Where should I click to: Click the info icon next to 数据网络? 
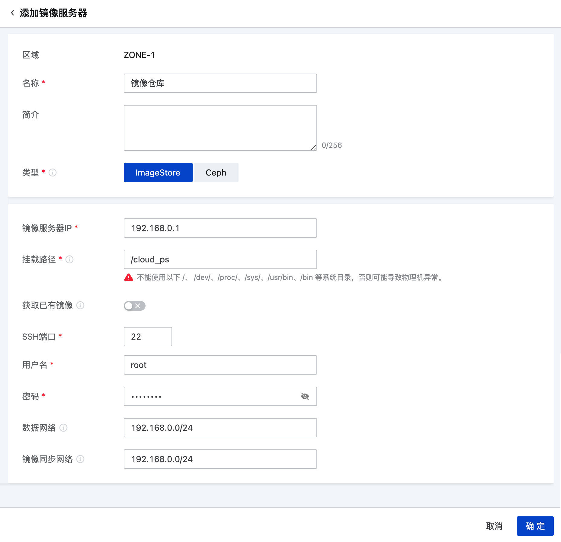(x=63, y=428)
